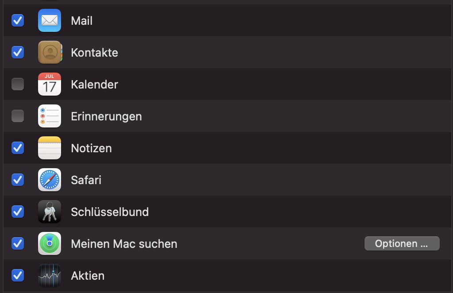
Task: Click the Notizen notepad icon
Action: click(x=50, y=148)
